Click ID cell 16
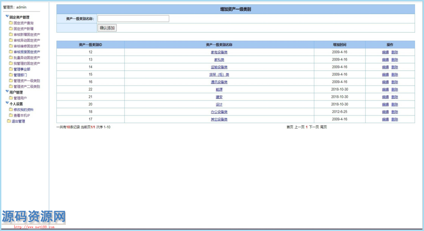Screen dimensions: 424x231 91,82
